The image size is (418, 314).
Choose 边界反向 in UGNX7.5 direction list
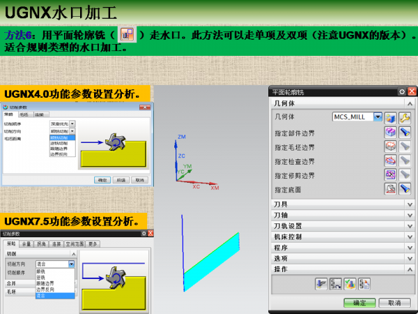click(x=55, y=290)
